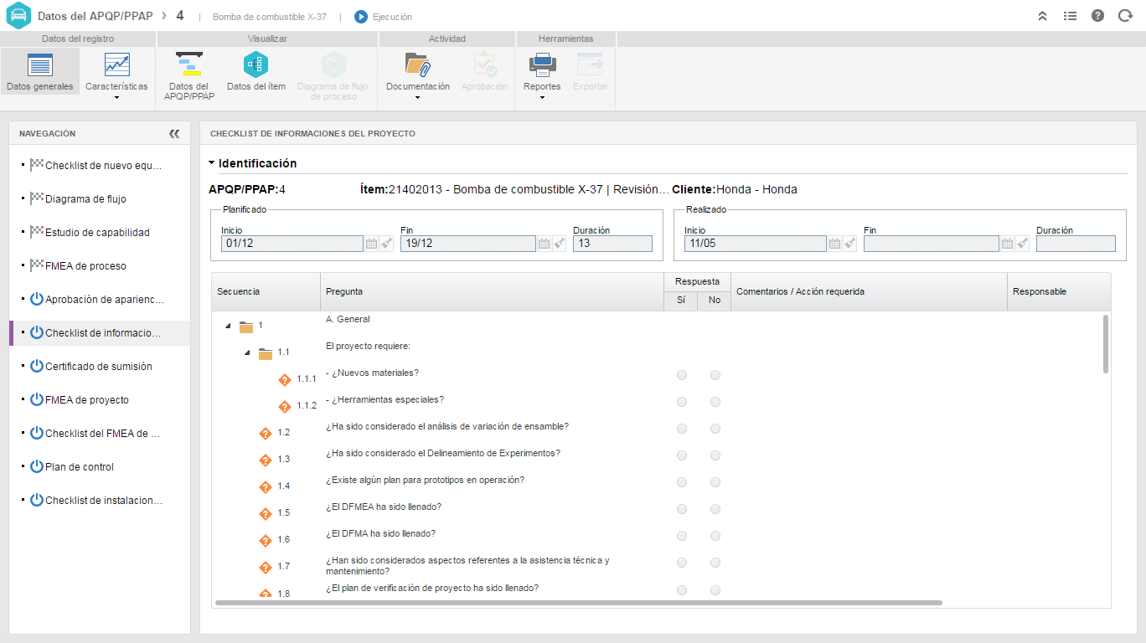Viewport: 1146px width, 643px height.
Task: Collapse the Identificación section
Action: coord(212,163)
